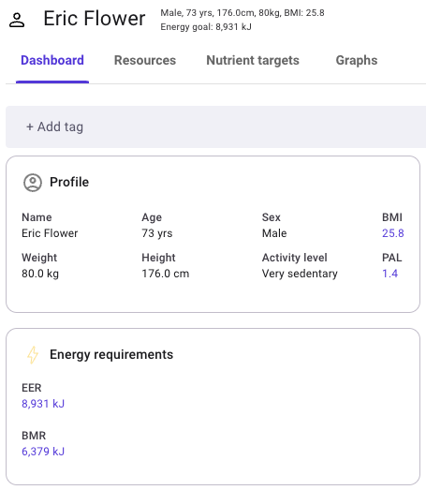Click the Energy goal summary in header
This screenshot has width=426, height=490.
click(x=206, y=27)
